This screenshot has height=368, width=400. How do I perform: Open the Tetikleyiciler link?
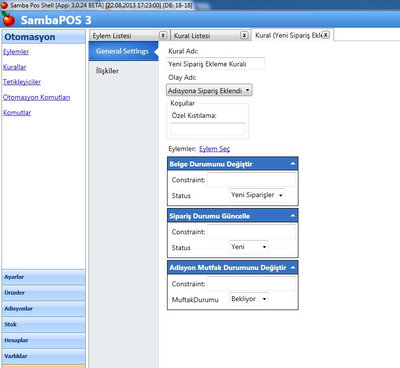tap(22, 82)
